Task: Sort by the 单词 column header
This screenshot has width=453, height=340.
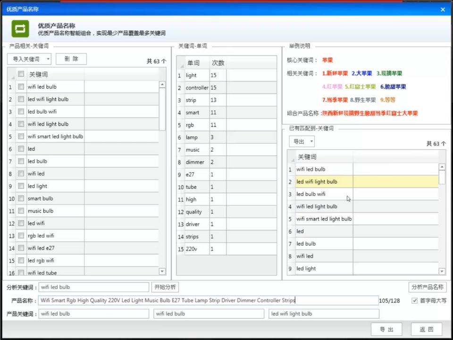Action: [x=197, y=63]
